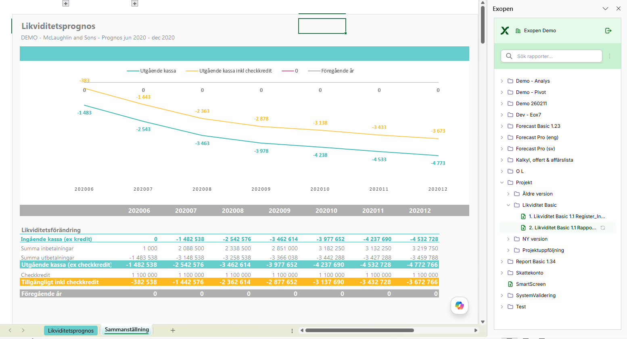Click the next sheet navigation arrow
Image resolution: width=627 pixels, height=339 pixels.
point(23,330)
